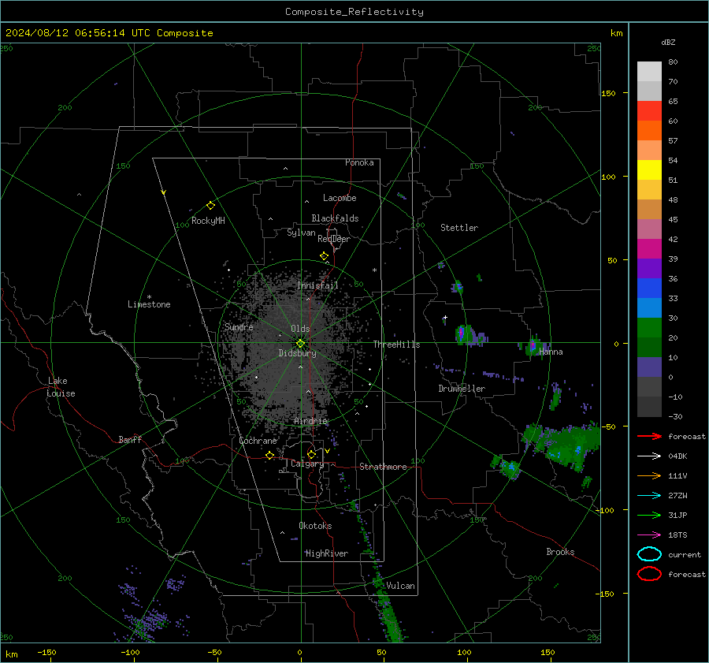
Task: Click the Lake Louise label
Action: 61,387
